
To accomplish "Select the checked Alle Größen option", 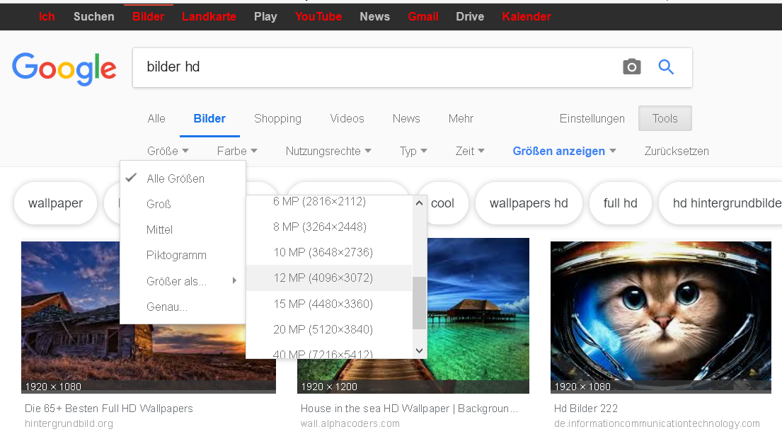I will point(175,178).
